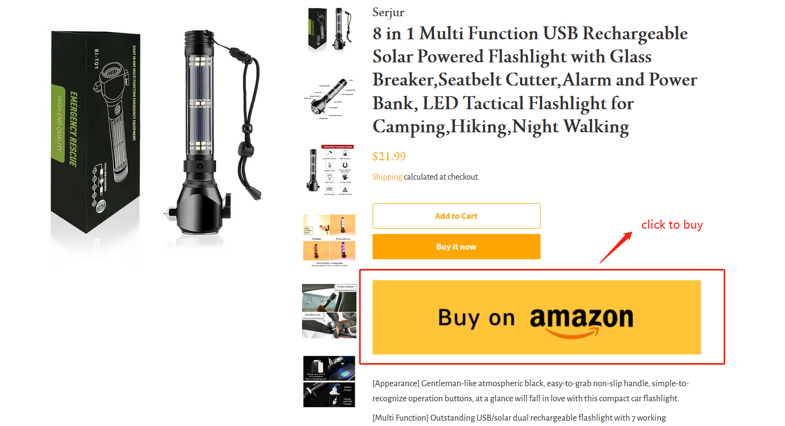Open the Shipping policy link

[x=387, y=176]
